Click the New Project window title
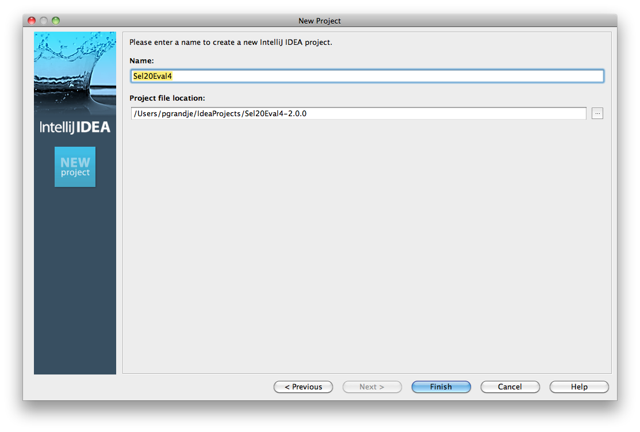This screenshot has width=640, height=432. click(320, 21)
